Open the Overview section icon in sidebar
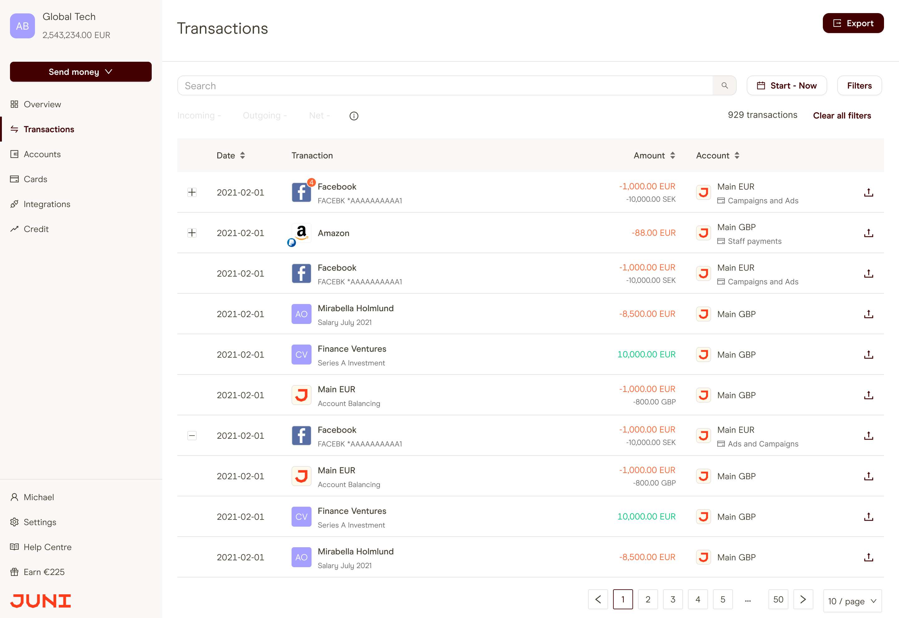Viewport: 899px width, 618px height. 14,104
